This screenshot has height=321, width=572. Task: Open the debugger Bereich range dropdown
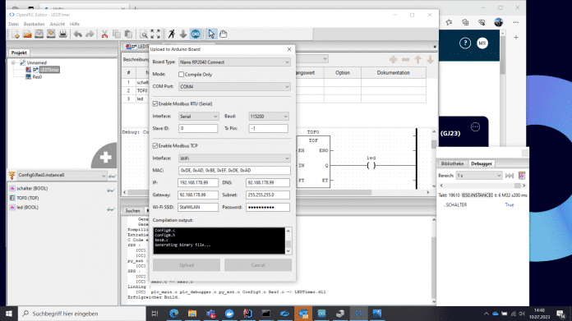[x=478, y=176]
